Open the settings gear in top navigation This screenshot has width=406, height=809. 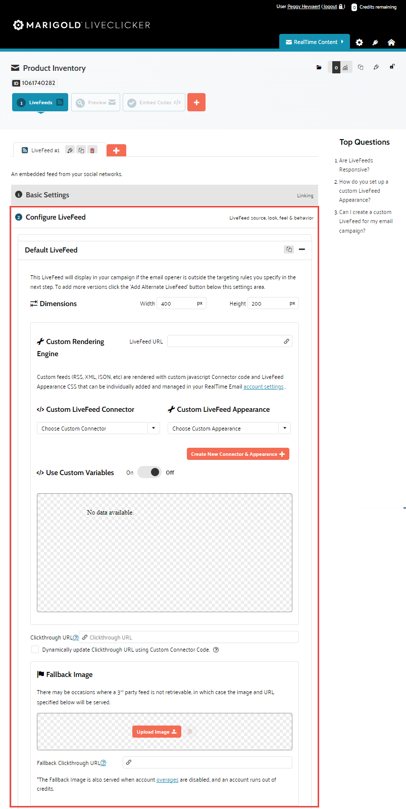(359, 42)
